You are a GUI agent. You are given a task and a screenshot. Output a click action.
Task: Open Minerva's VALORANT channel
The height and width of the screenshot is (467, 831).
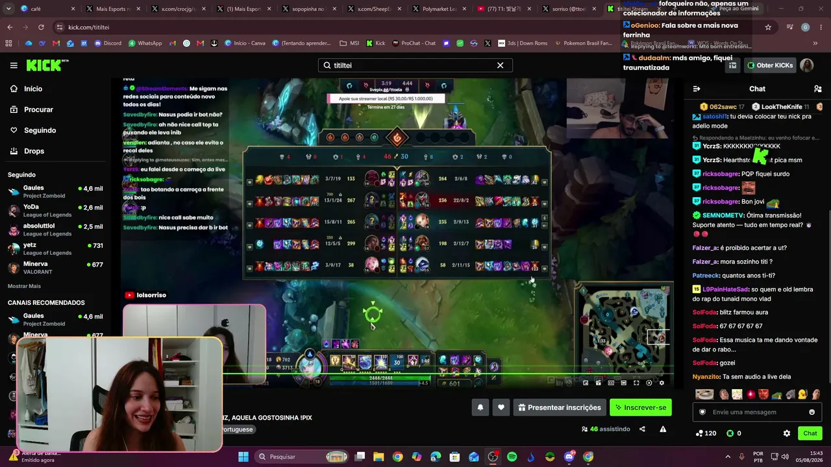coord(55,268)
